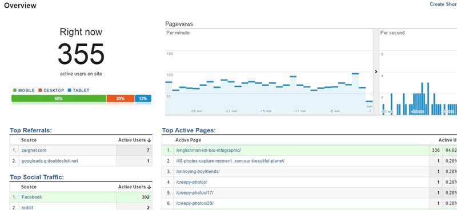This screenshot has height=210, width=457.
Task: Open the /creepy-photos/20/ page link
Action: [x=195, y=203]
